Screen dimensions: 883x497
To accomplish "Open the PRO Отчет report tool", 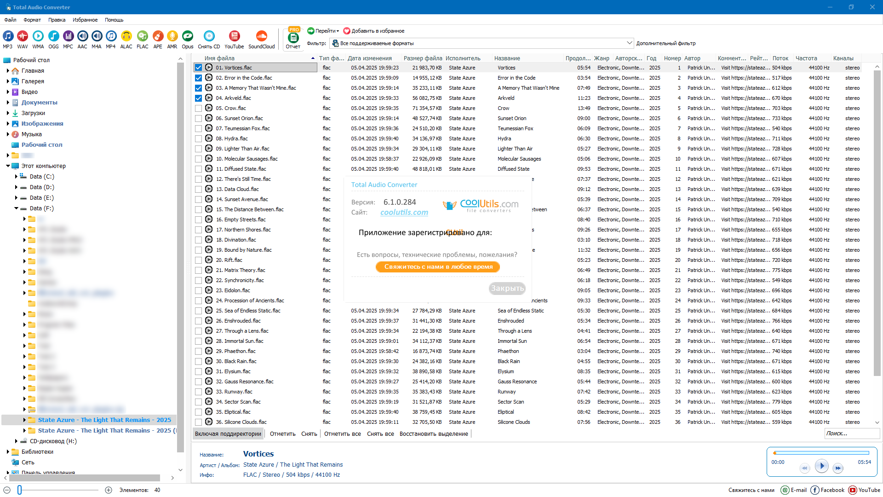I will coord(293,38).
